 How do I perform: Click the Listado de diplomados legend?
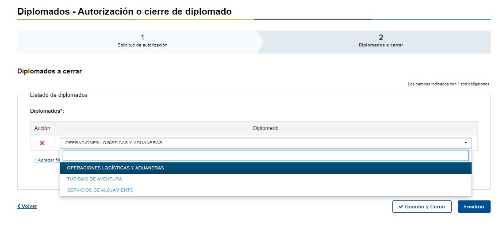coord(58,95)
